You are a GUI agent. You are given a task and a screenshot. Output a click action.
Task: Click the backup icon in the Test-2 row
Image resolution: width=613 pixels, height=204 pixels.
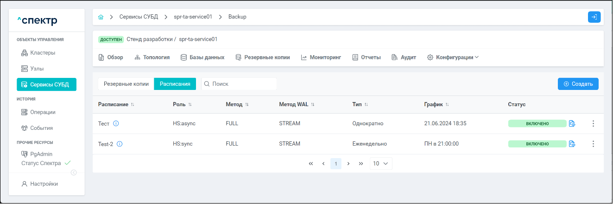(572, 144)
